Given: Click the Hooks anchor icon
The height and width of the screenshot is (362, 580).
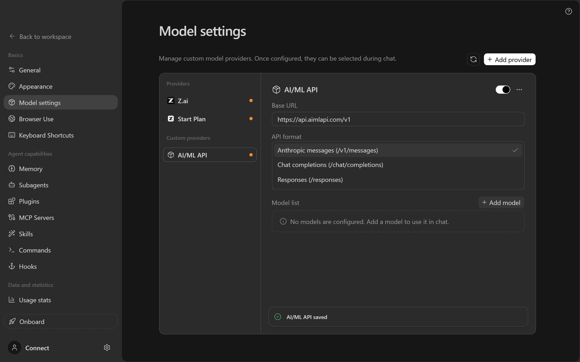Looking at the screenshot, I should click(x=12, y=267).
